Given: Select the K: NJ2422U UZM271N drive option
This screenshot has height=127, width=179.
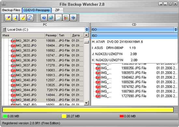Looking at the screenshot, I should tap(134, 60).
